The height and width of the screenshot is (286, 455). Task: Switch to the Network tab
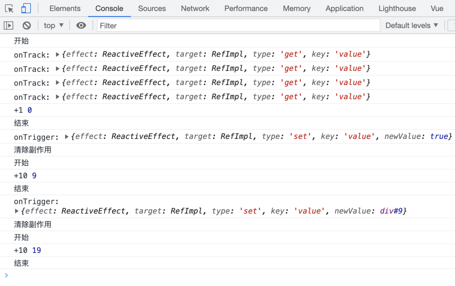(x=195, y=9)
